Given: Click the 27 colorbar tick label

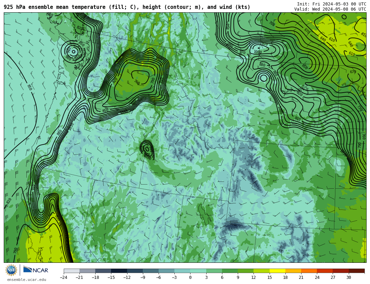Looking at the screenshot, I should (x=333, y=278).
